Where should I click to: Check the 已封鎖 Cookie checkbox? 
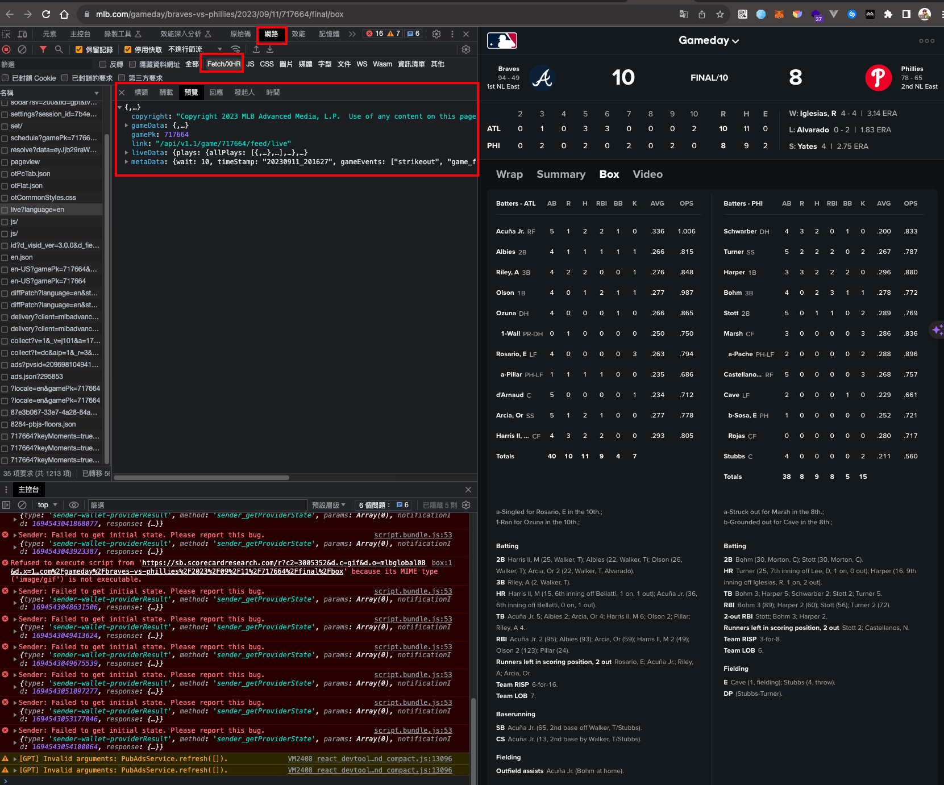pos(5,78)
